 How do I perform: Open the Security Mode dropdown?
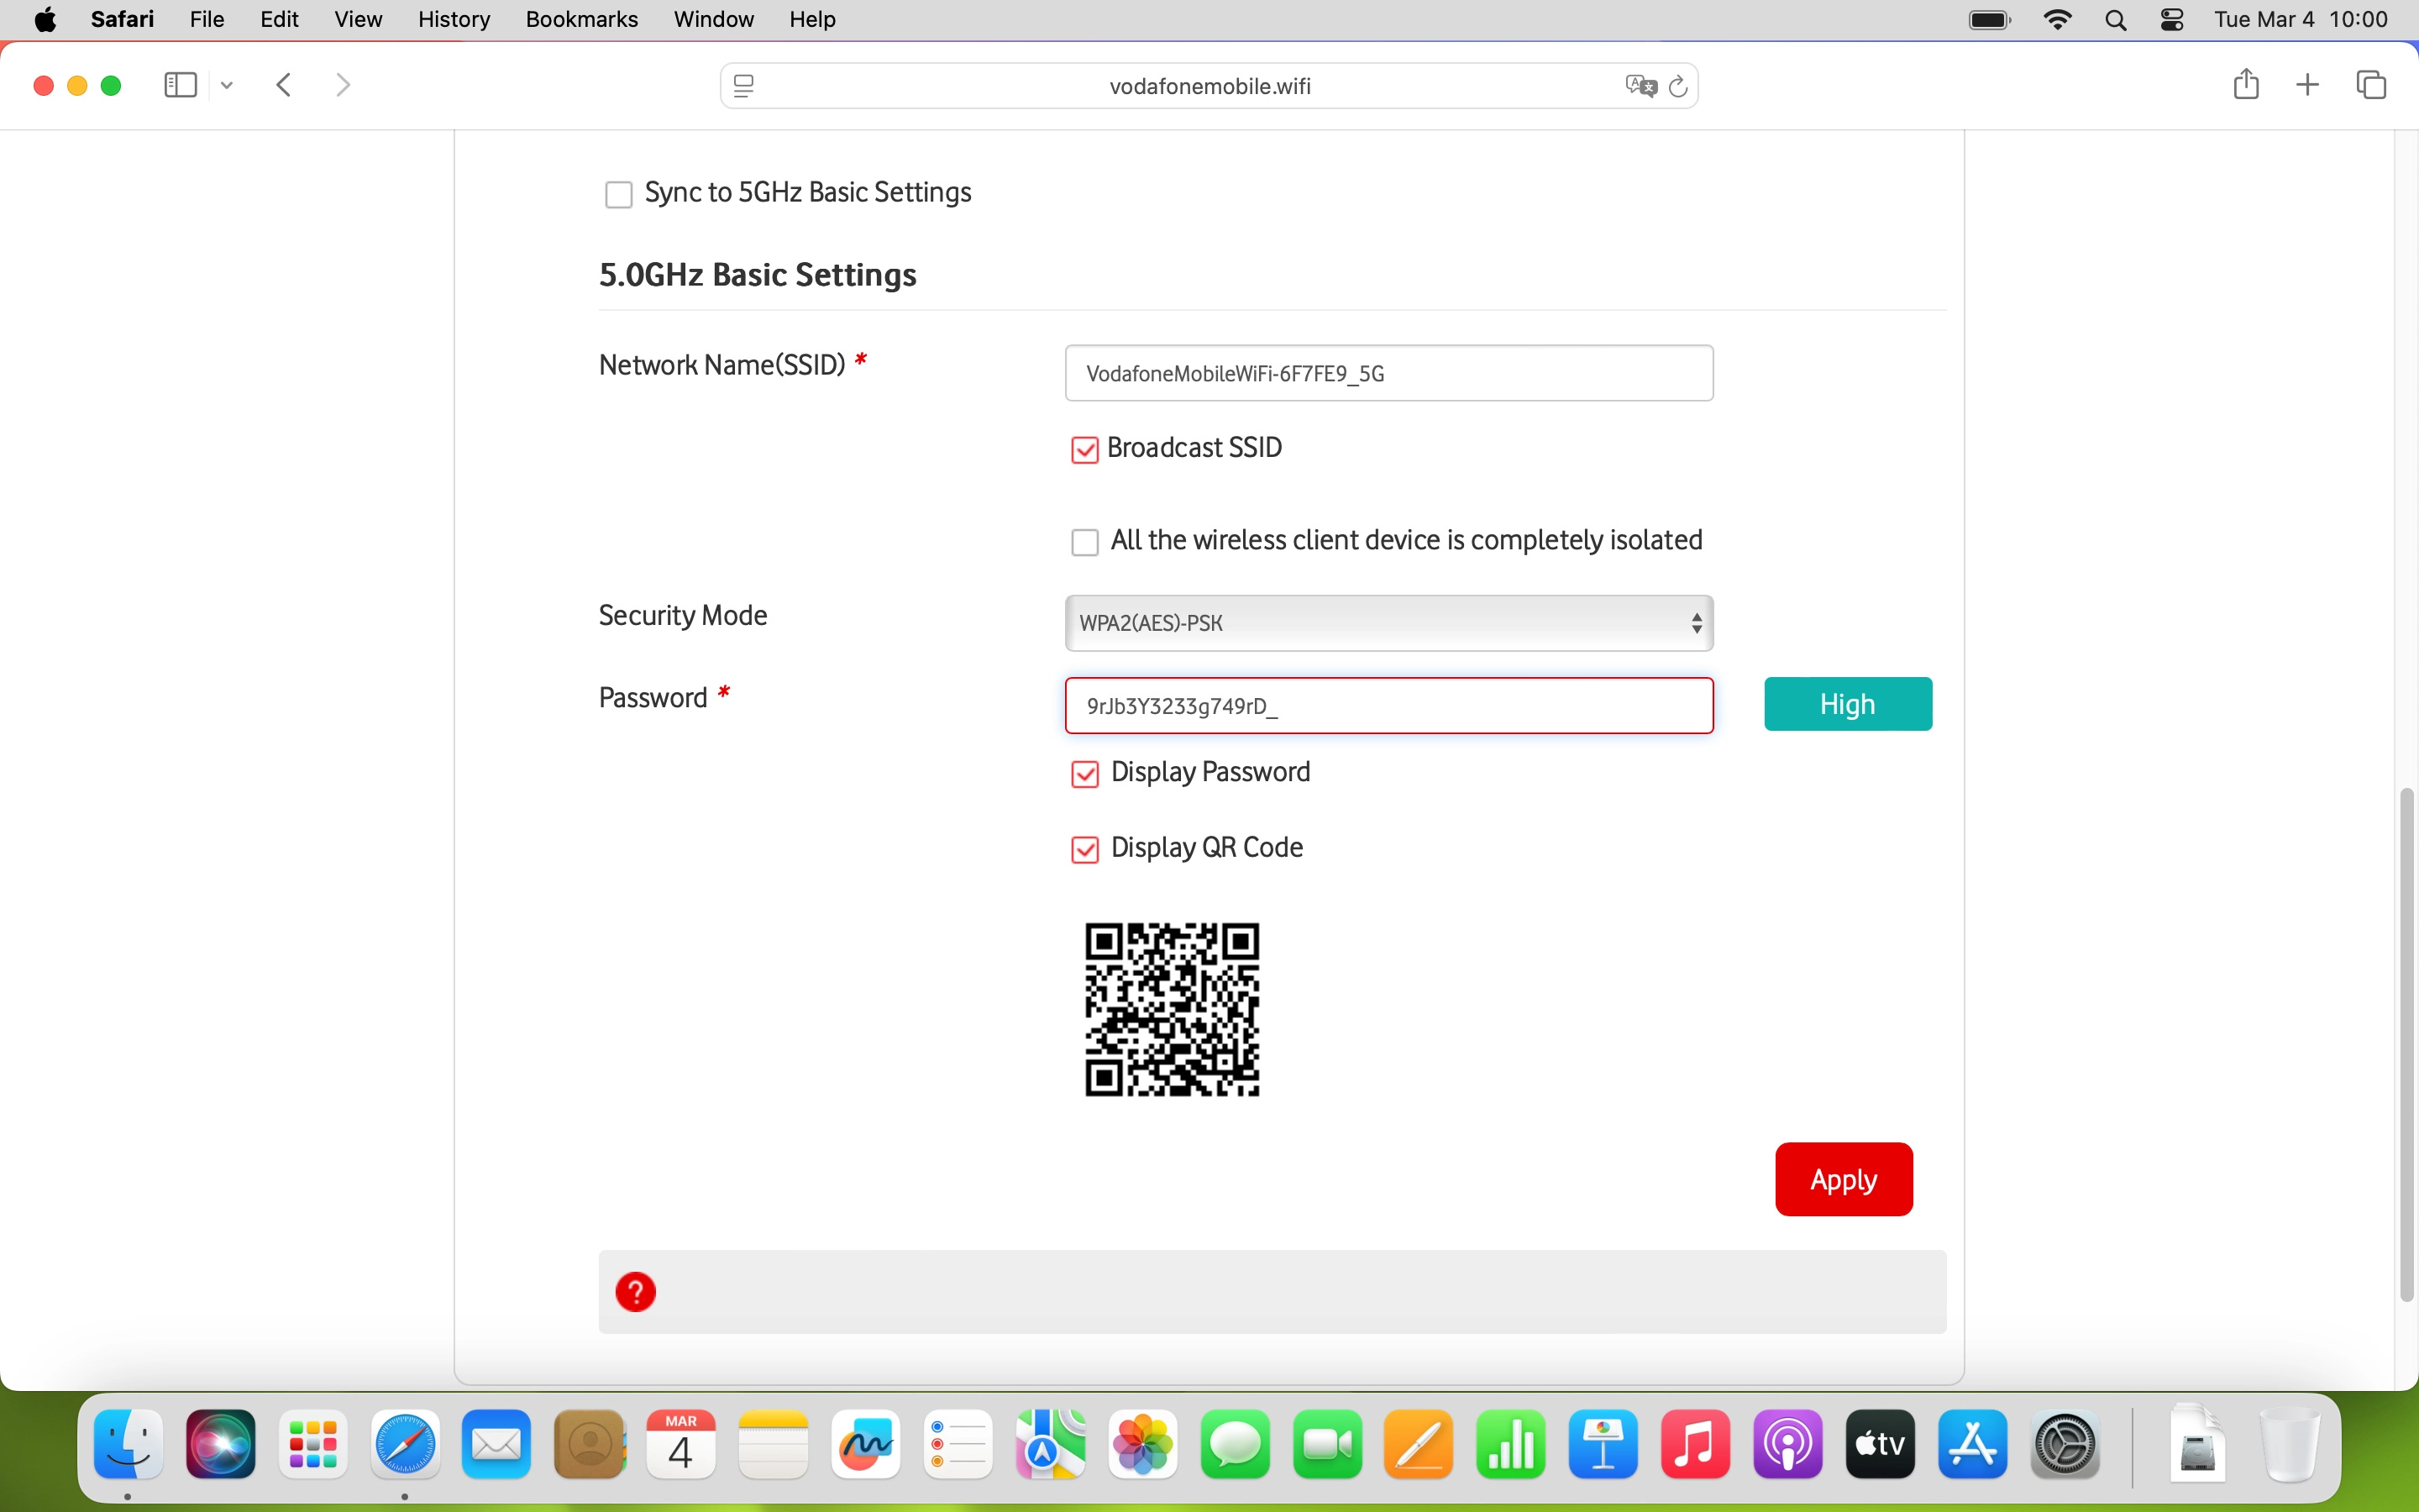[1388, 622]
